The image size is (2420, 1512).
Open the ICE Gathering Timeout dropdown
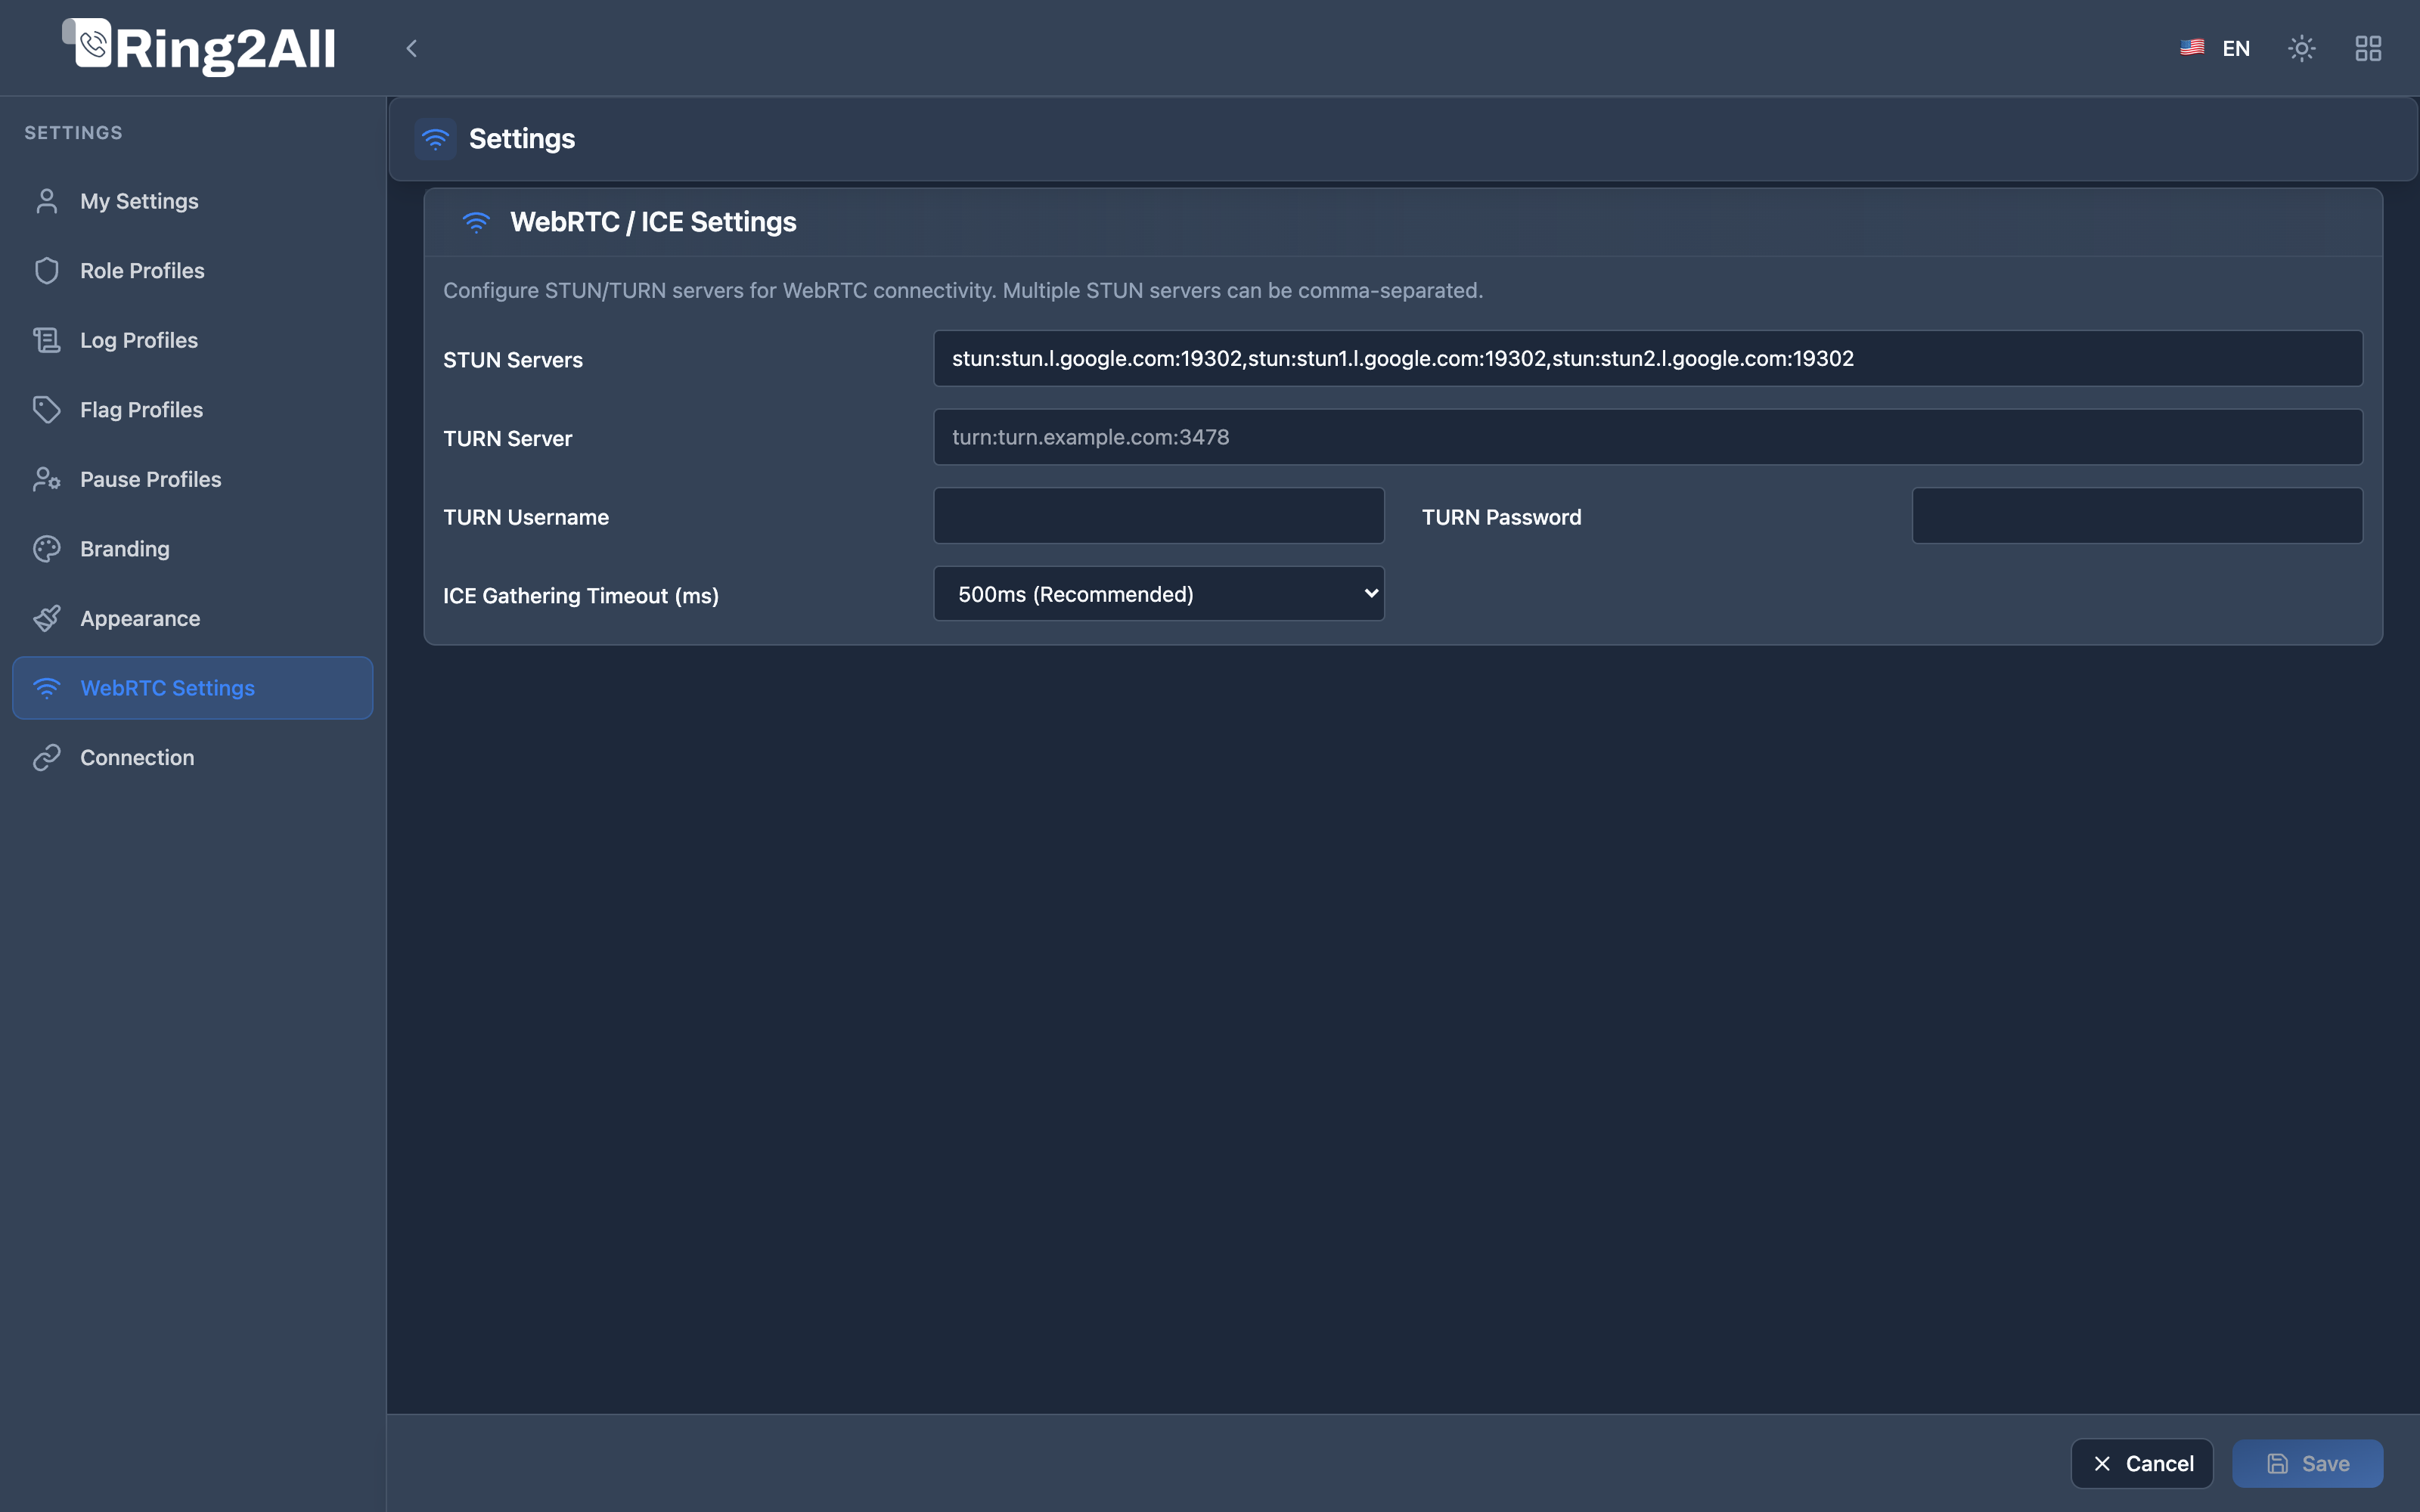[x=1159, y=594]
